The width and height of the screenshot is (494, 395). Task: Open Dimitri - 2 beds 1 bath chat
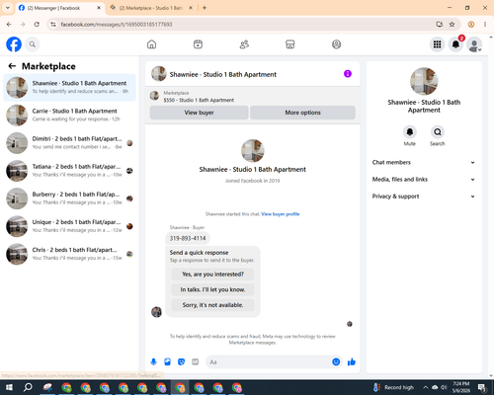tap(69, 143)
